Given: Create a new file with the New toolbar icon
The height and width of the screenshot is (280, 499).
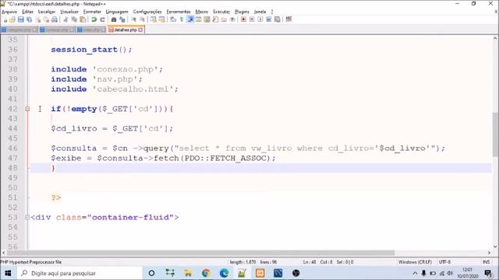Looking at the screenshot, I should tap(5, 19).
